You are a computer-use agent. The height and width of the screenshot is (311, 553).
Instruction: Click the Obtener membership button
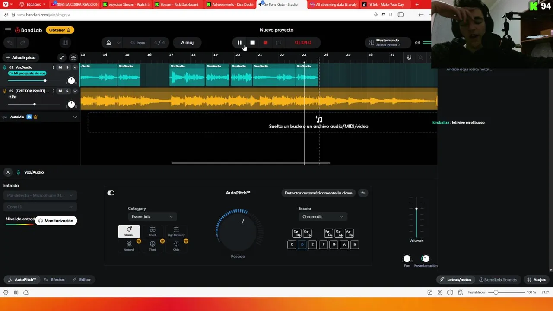point(60,30)
